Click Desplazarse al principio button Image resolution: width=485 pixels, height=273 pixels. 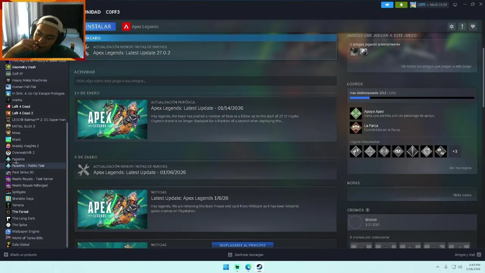tap(242, 245)
